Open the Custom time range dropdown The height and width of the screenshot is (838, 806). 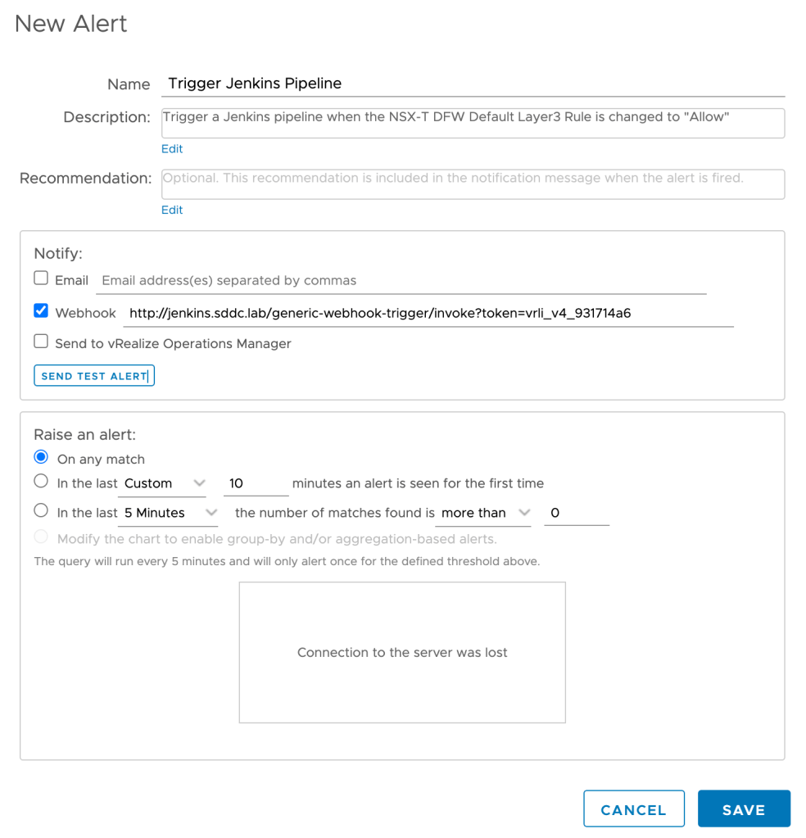point(163,483)
